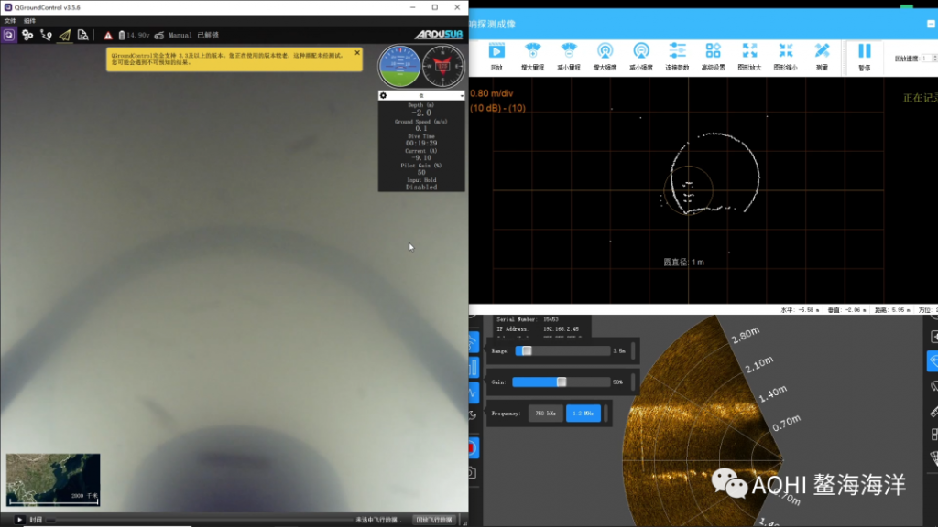Click the highlighted sonar fan view icon on right
Image resolution: width=938 pixels, height=527 pixels.
point(933,360)
